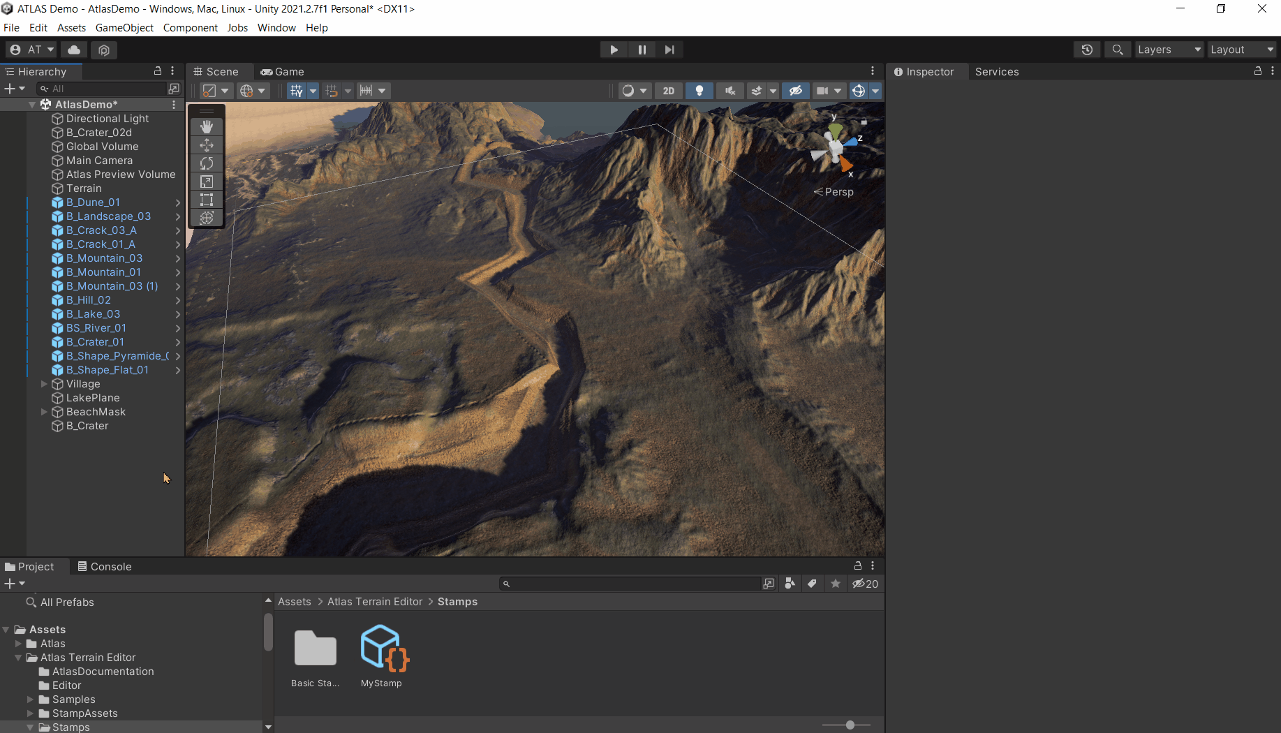Switch to the Game tab
Screen dimensions: 1281x733
point(282,71)
